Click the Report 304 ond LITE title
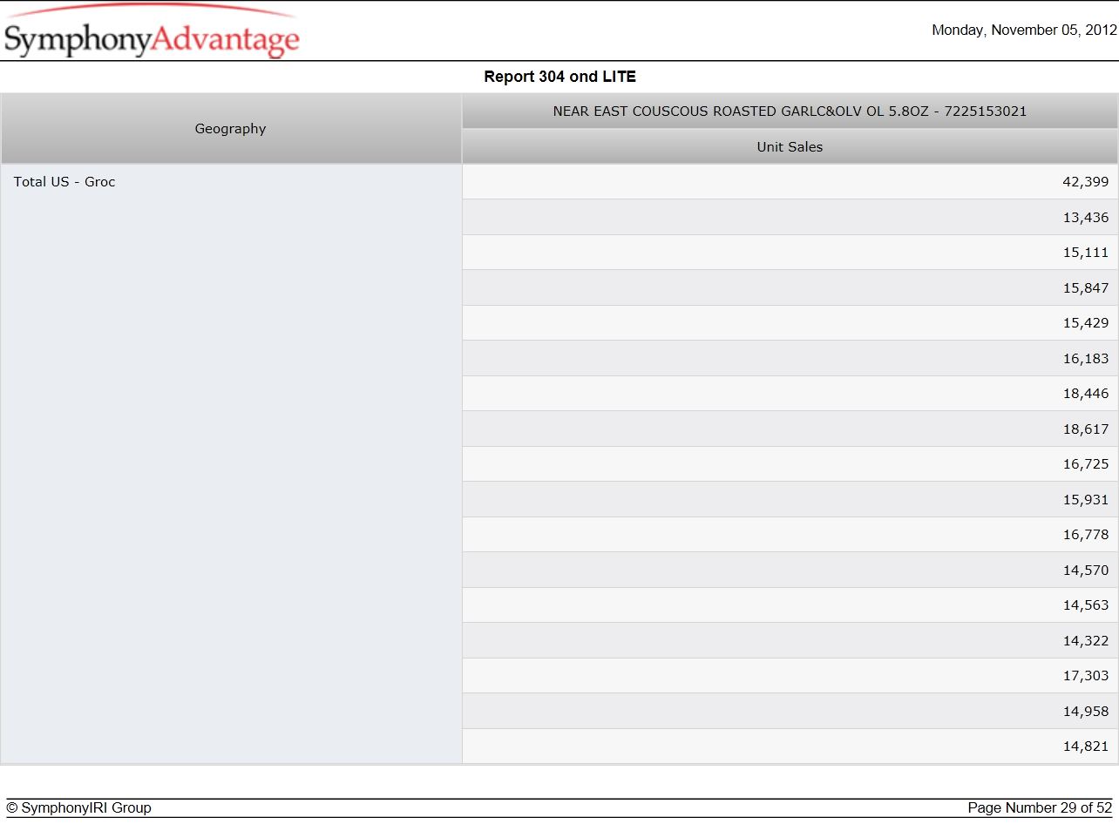This screenshot has height=824, width=1119. (559, 77)
